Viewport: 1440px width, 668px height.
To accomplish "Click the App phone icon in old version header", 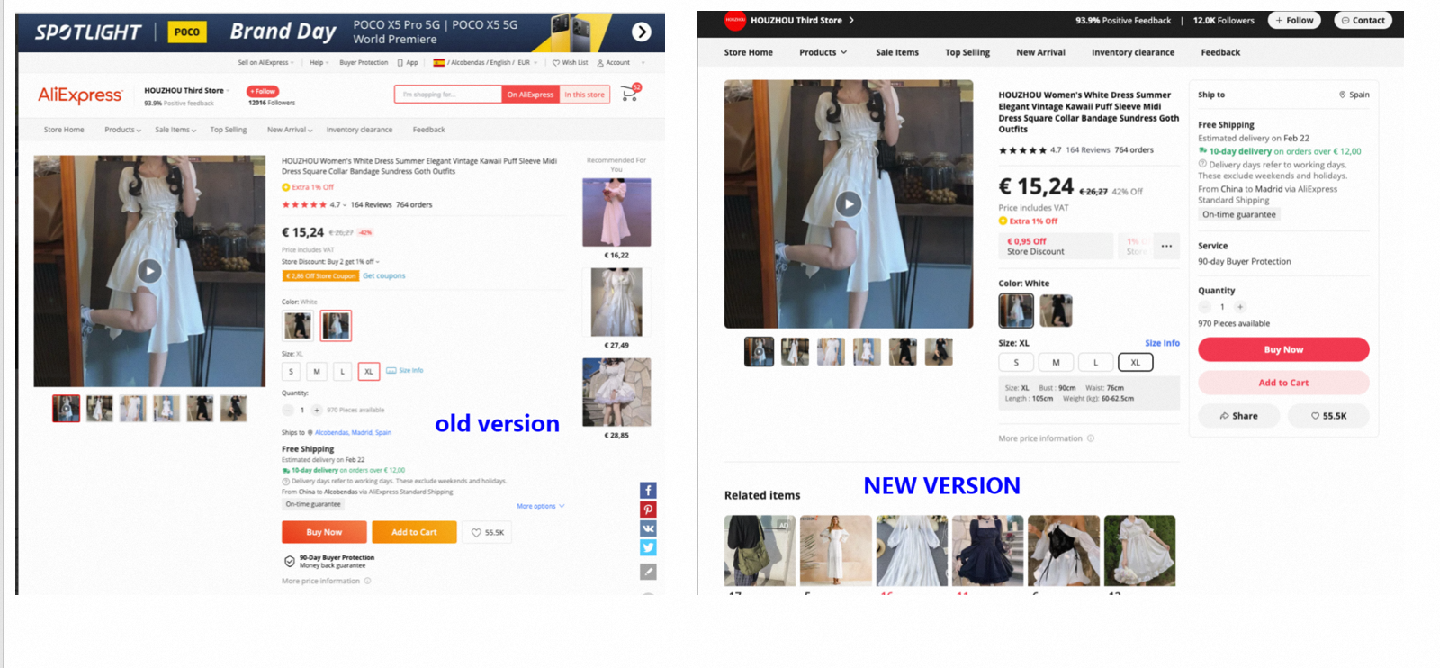I will click(x=400, y=63).
